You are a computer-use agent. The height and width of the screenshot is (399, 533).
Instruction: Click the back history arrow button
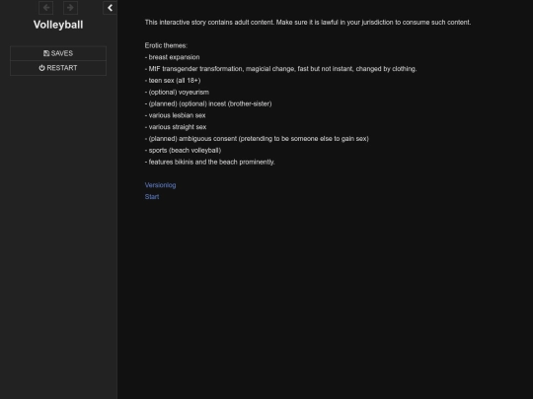click(45, 8)
